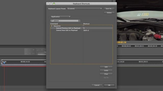
Task: Click the timecode 00:00:01:14 in the monitor
Action: (x=121, y=42)
